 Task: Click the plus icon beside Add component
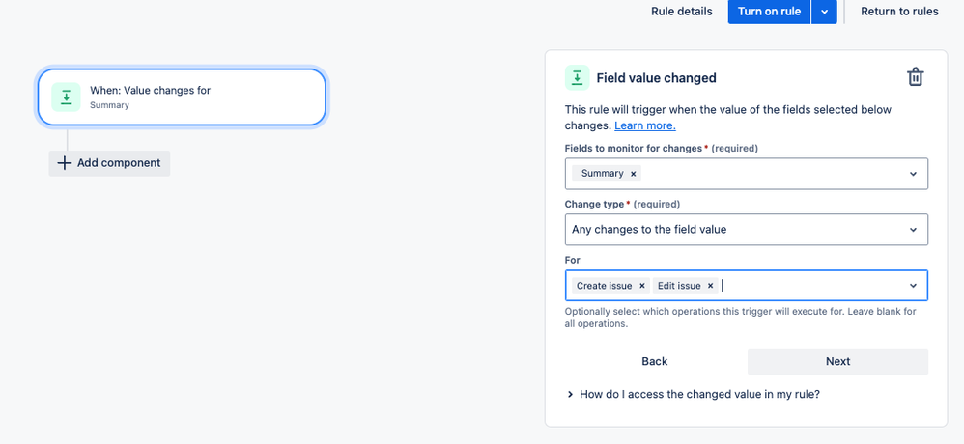pos(64,163)
